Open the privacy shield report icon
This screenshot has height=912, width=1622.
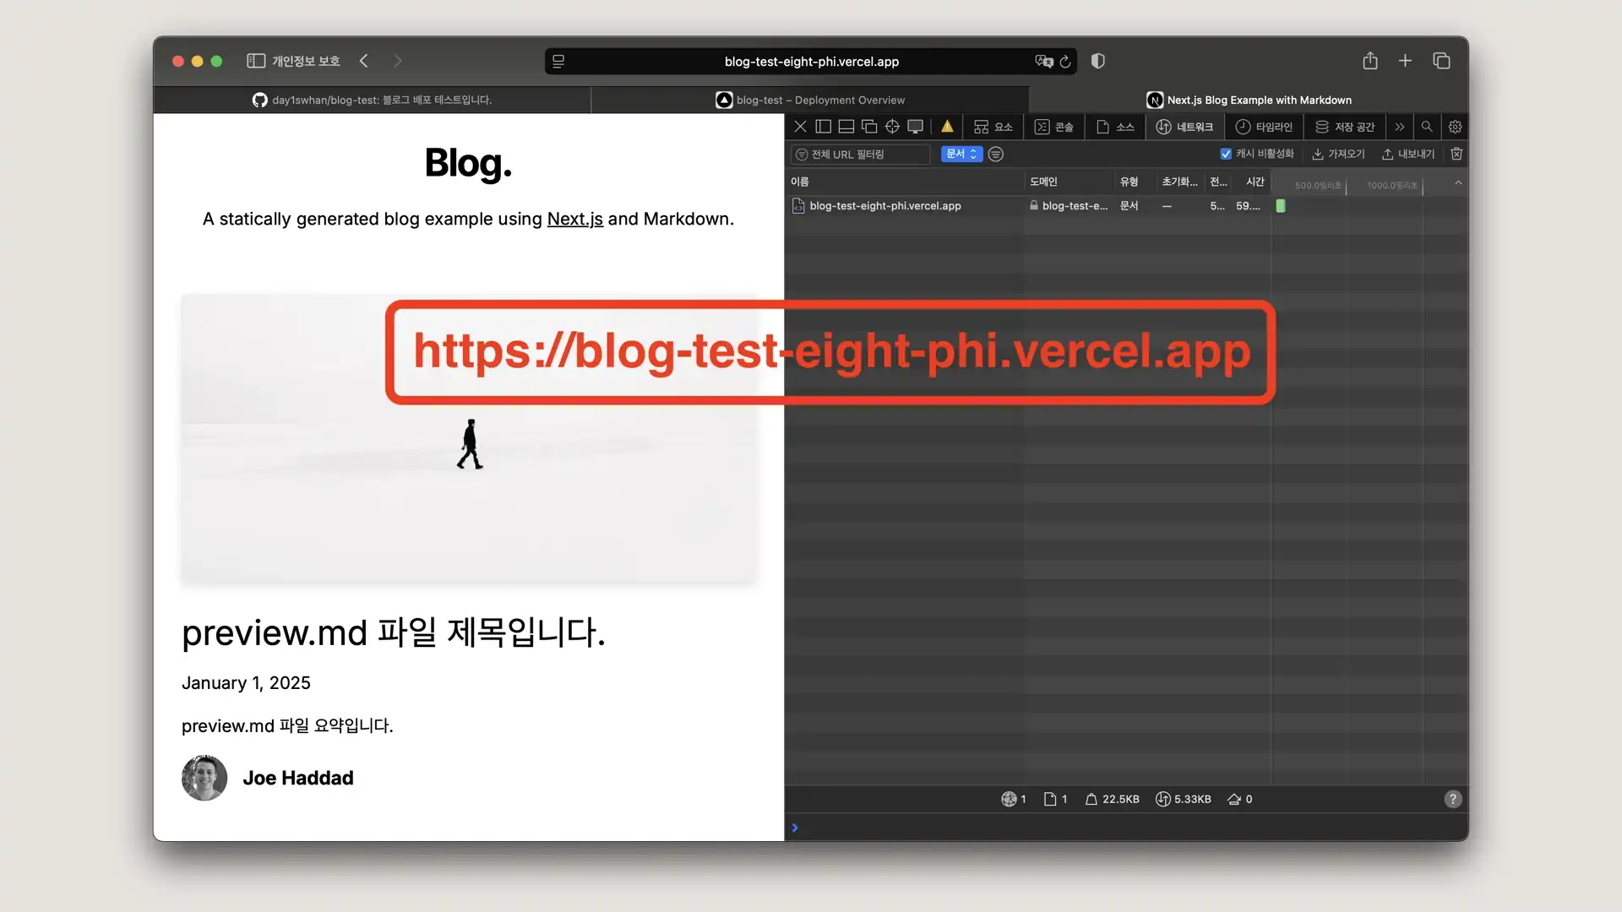(1098, 61)
